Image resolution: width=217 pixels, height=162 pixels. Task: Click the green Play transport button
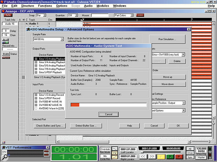[x=170, y=157]
